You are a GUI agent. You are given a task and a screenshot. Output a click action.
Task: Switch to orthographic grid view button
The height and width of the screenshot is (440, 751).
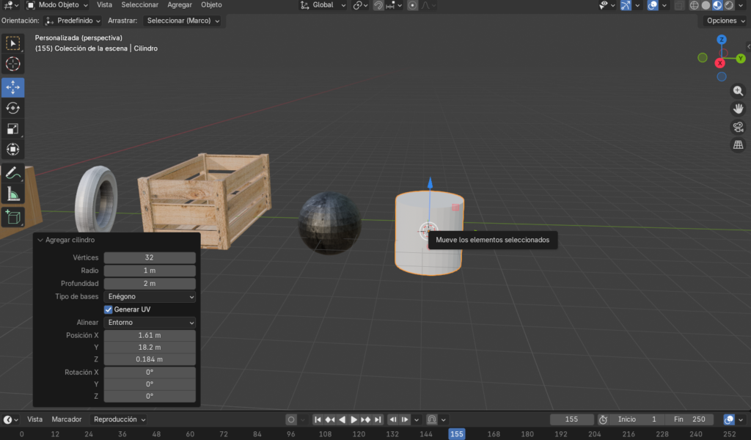pos(739,145)
